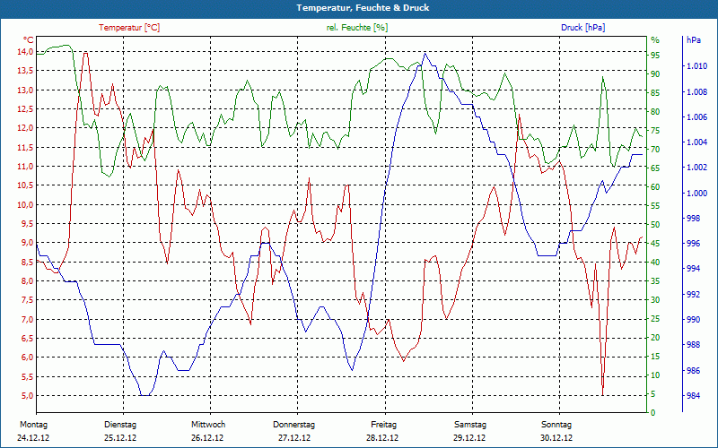Click the 0 humidity axis value
Viewport: 718px width, 448px height.
653,413
